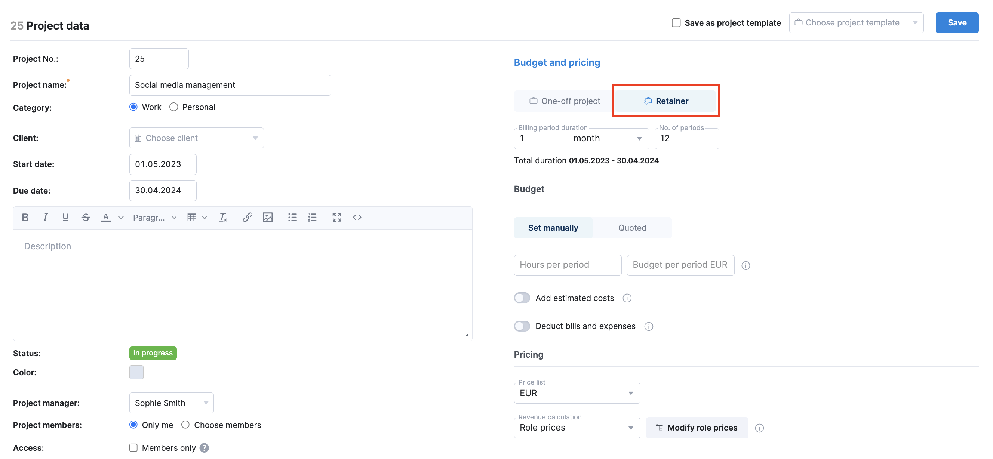Image resolution: width=993 pixels, height=459 pixels.
Task: Open the Choose client dropdown
Action: [196, 138]
